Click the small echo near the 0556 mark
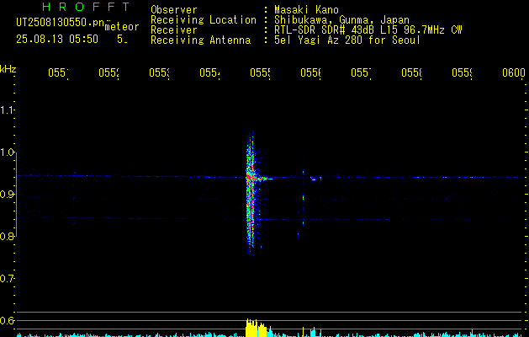Screen dimensions: 529x337 [315, 179]
